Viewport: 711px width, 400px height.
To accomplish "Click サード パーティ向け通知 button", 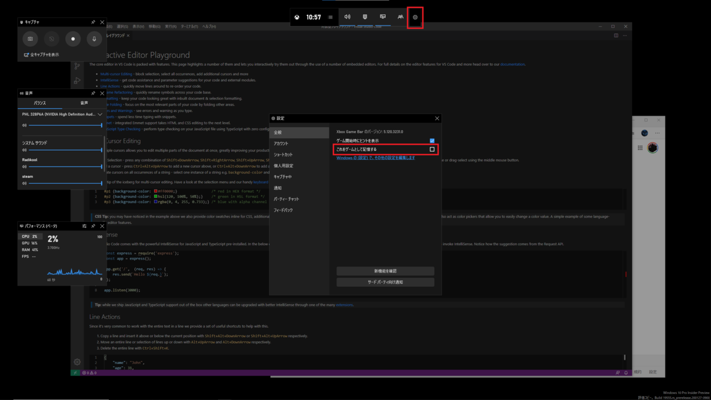I will point(385,282).
